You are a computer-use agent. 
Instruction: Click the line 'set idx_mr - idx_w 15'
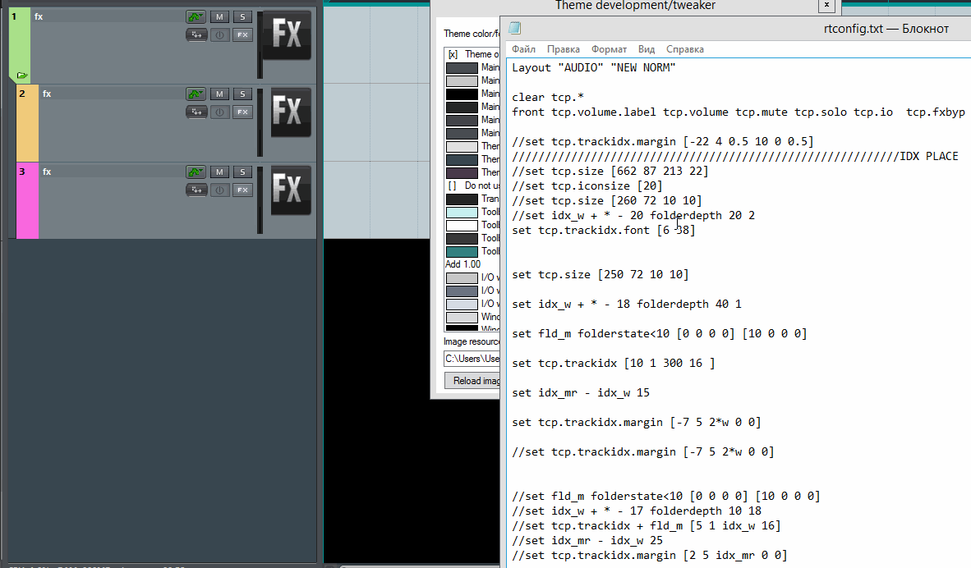tap(580, 393)
